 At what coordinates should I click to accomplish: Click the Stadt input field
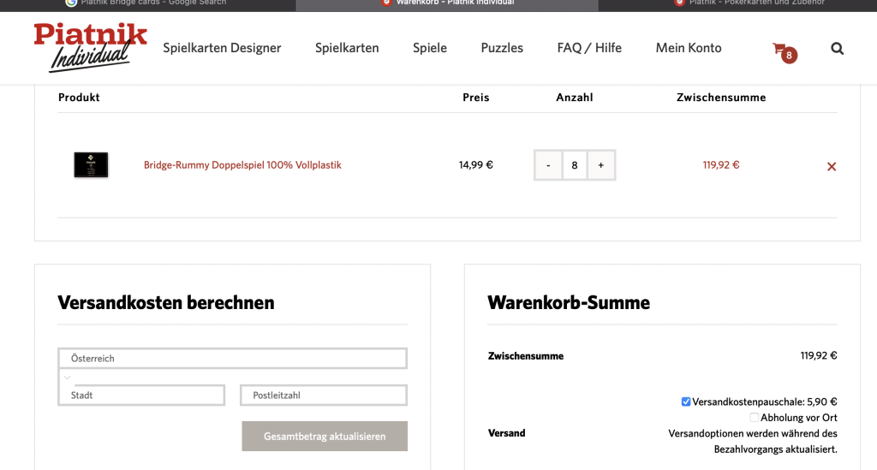coord(141,396)
